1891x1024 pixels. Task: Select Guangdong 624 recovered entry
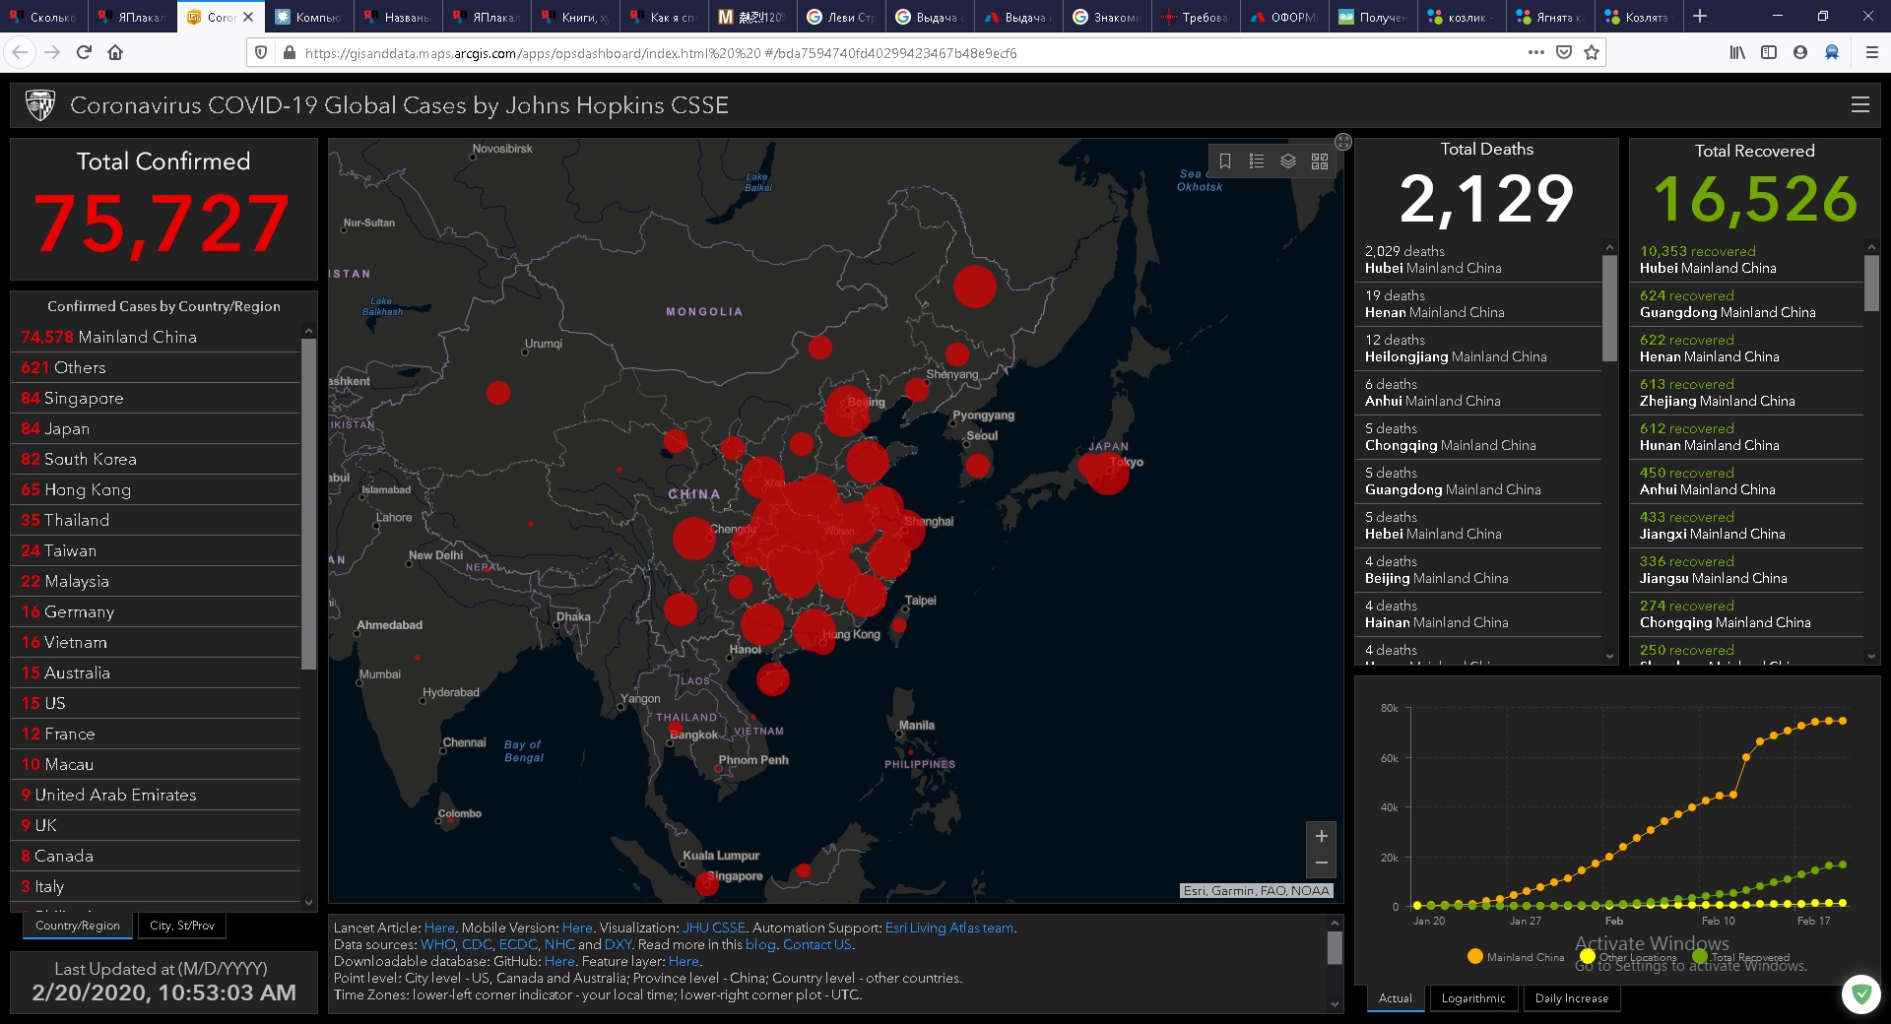coord(1747,304)
